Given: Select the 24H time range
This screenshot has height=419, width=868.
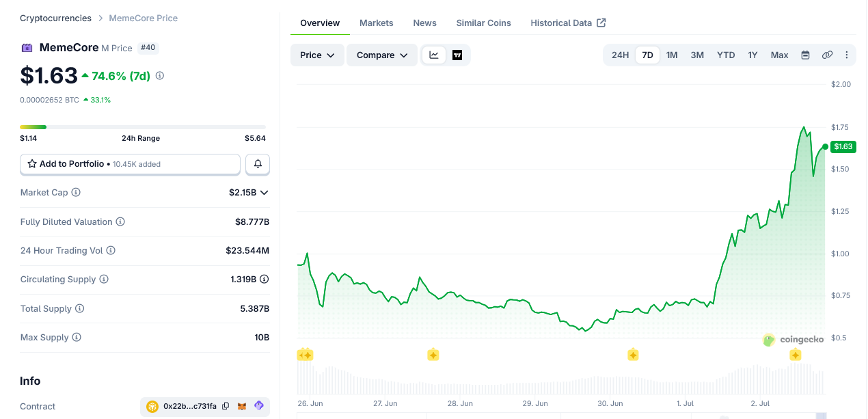Looking at the screenshot, I should (620, 55).
